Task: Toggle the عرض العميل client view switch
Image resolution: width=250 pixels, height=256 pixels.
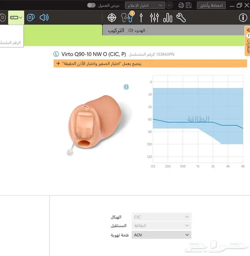Action: click(91, 5)
